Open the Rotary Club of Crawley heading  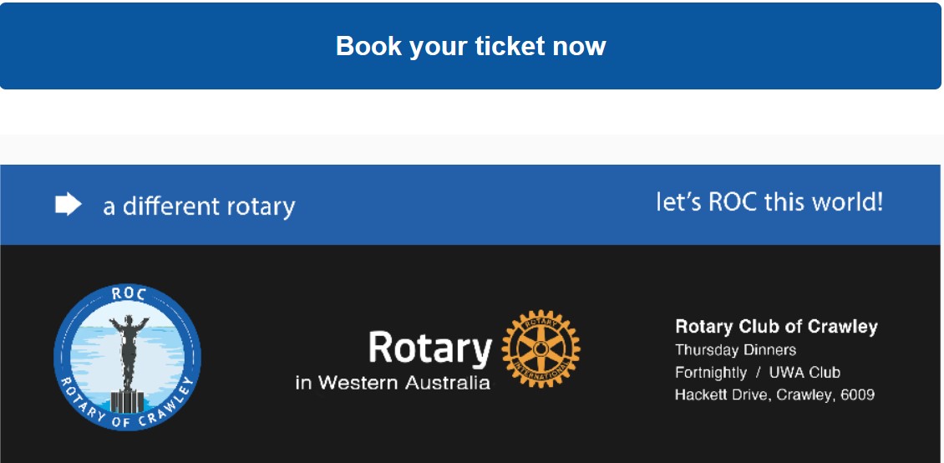click(x=776, y=327)
